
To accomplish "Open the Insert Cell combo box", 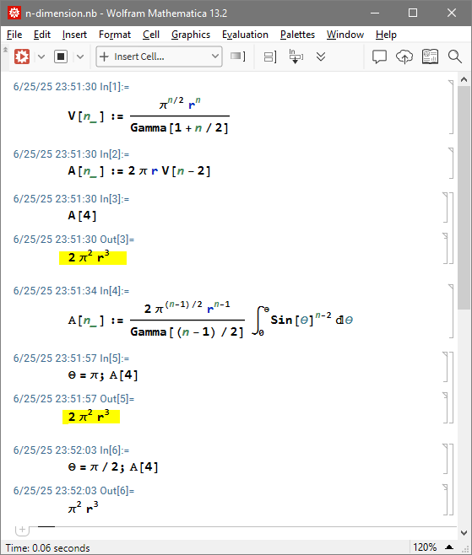I will 159,57.
